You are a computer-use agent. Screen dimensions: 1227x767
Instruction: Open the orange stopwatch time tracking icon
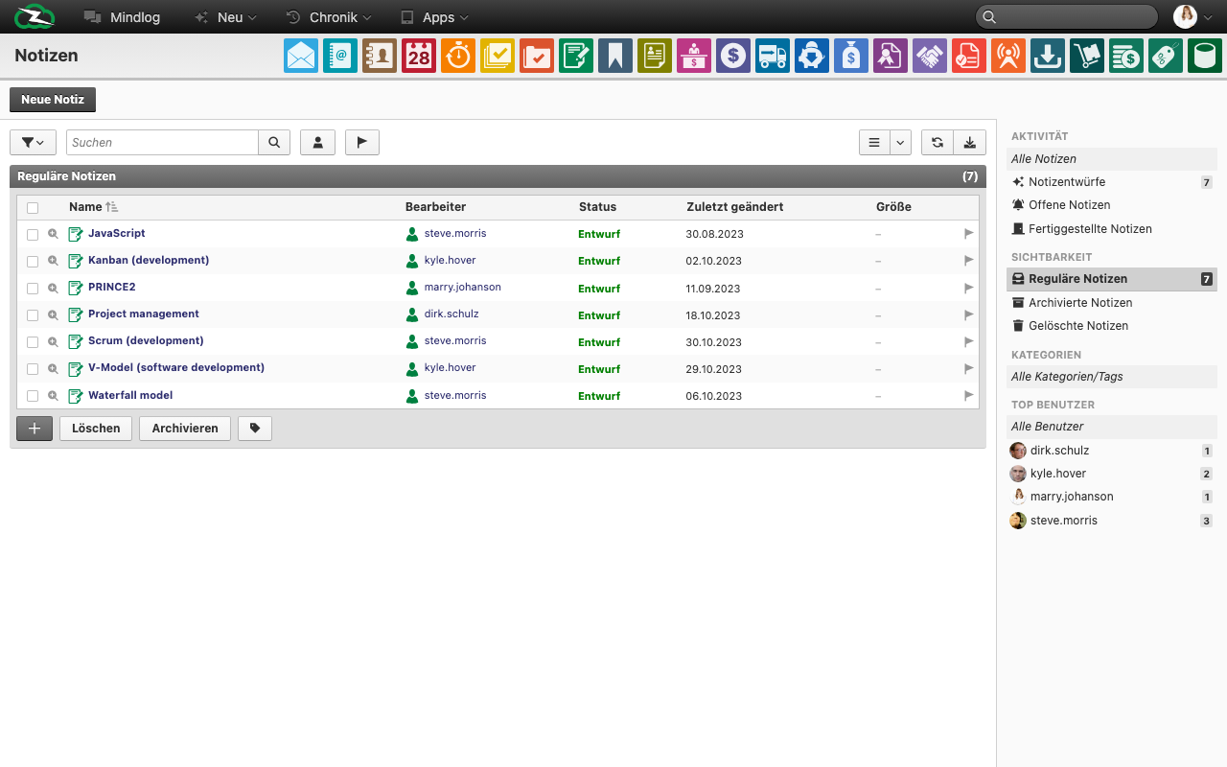tap(458, 56)
